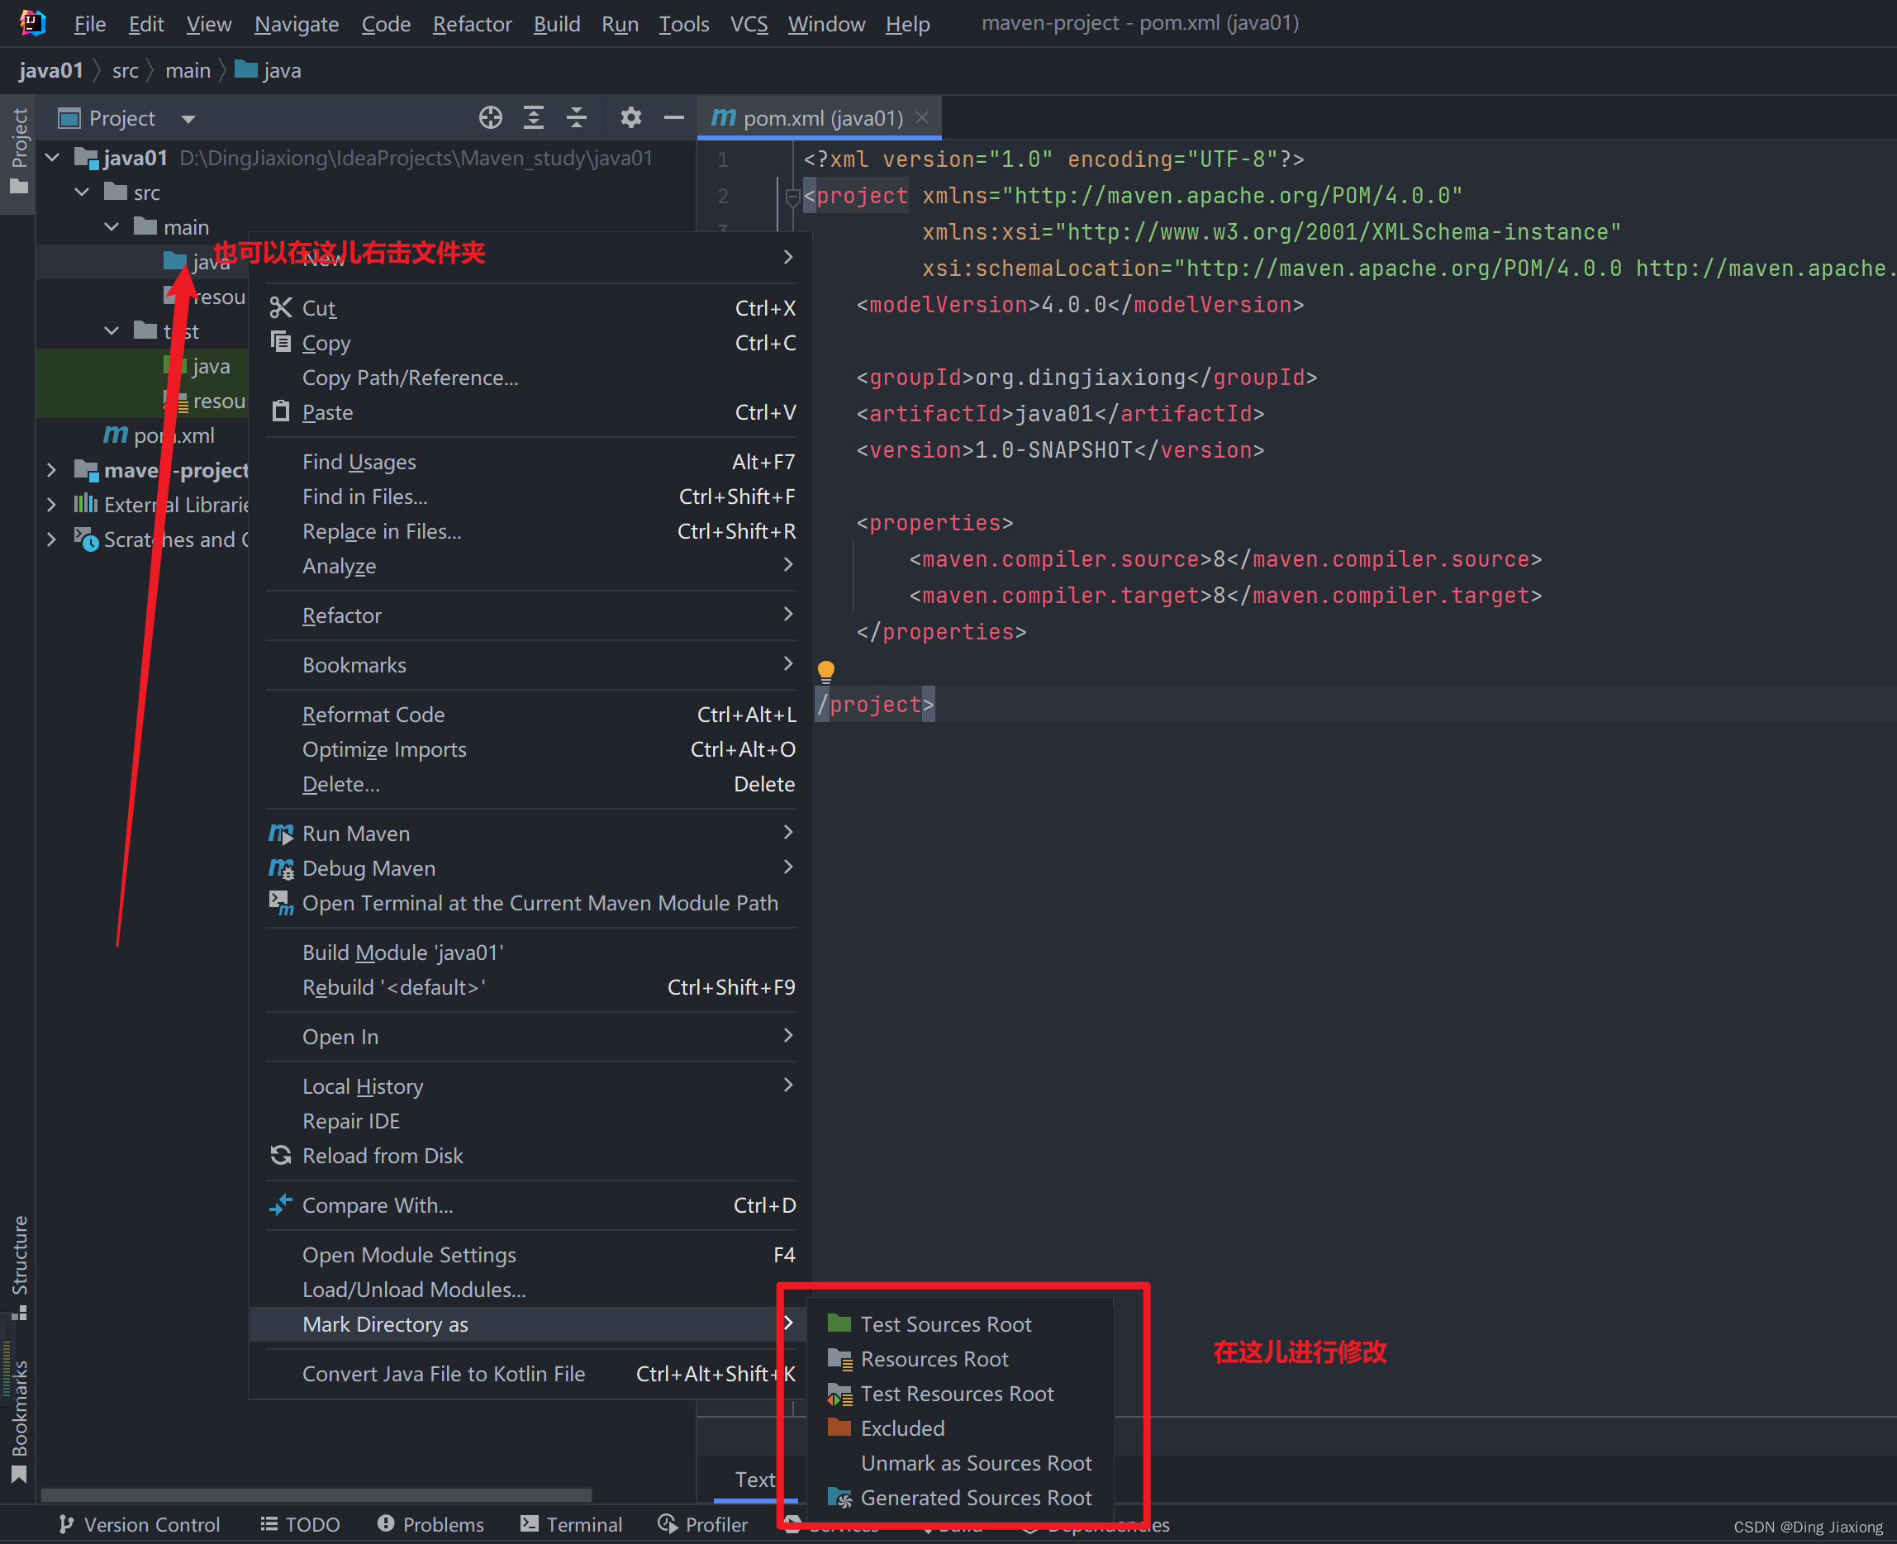Toggle the Project side tool window button
This screenshot has height=1544, width=1897.
(18, 151)
